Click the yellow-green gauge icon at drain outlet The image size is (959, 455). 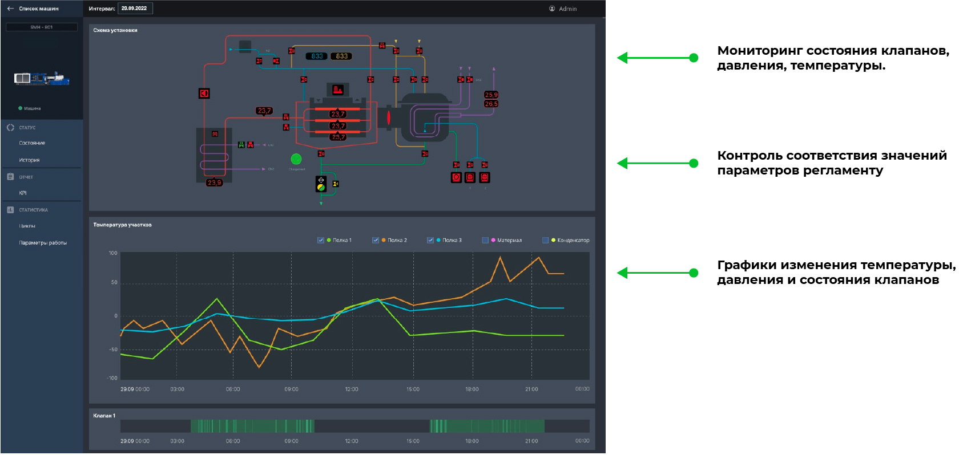(321, 187)
